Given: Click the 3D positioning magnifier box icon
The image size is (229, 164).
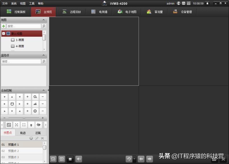Looking at the screenshot, I should click(9, 125).
